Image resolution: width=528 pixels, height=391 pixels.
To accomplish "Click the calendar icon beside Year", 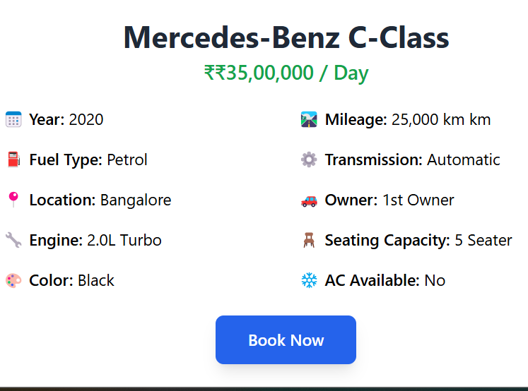I will point(13,119).
